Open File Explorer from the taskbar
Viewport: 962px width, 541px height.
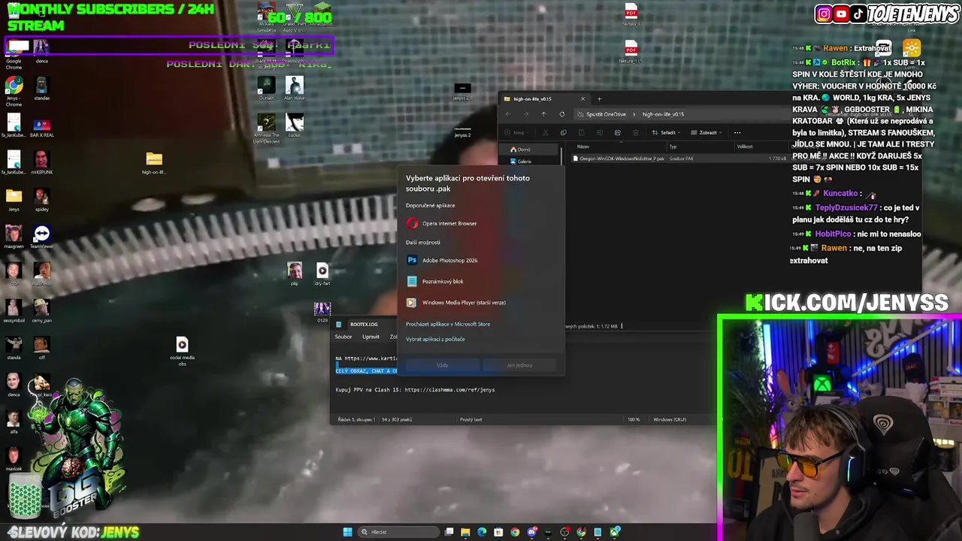tap(465, 532)
